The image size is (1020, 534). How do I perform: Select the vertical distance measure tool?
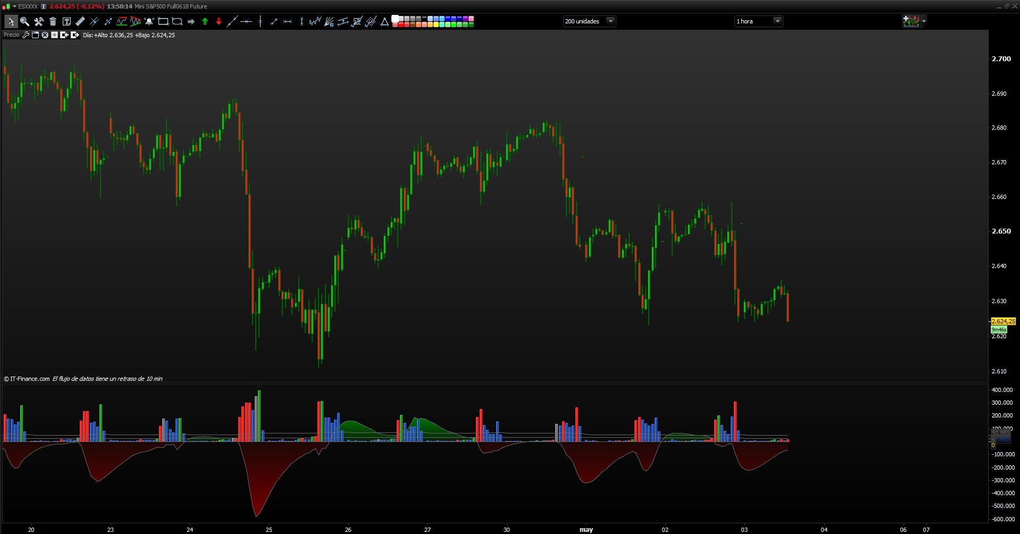pos(302,21)
